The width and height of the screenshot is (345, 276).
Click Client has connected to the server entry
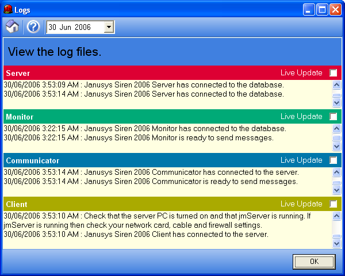point(136,234)
